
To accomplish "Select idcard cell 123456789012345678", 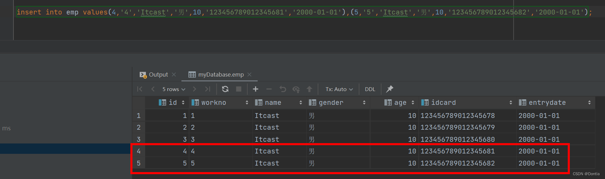I will (x=467, y=116).
